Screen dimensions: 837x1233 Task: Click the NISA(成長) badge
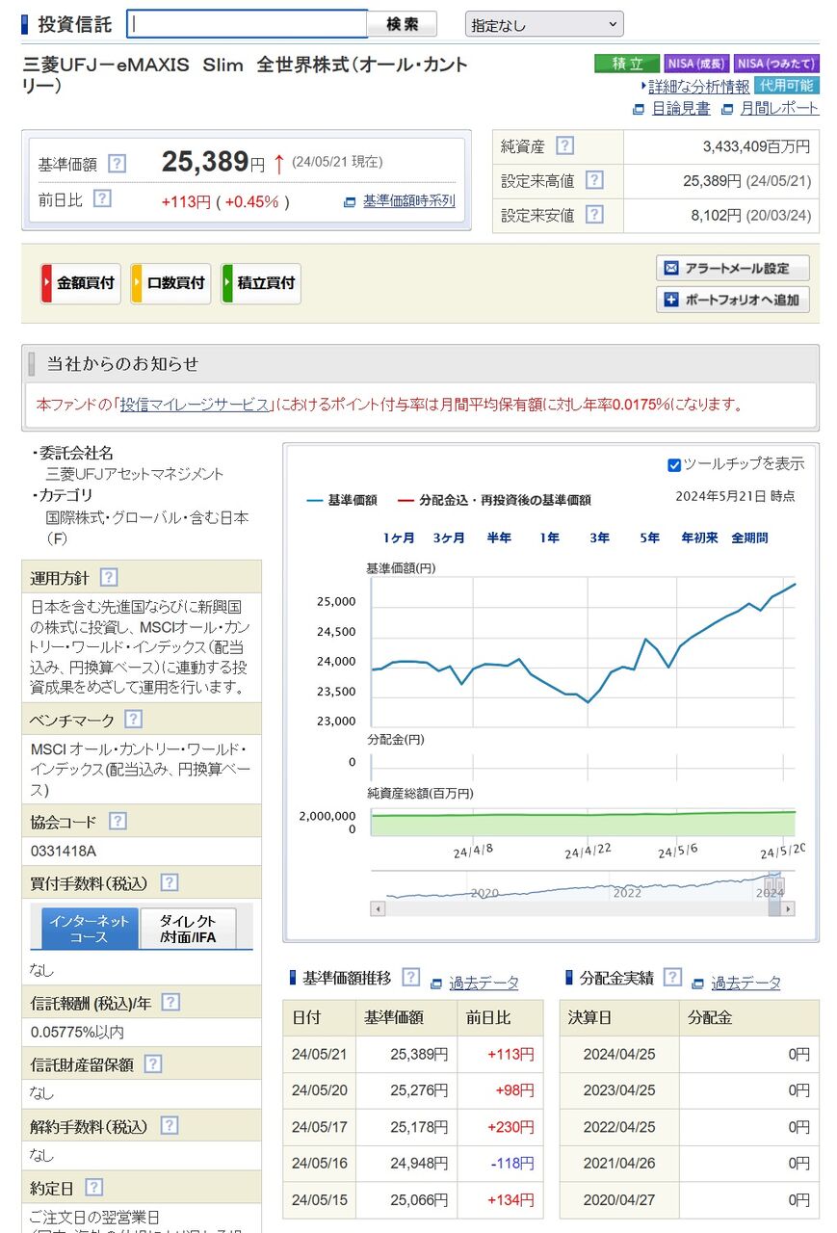(696, 64)
